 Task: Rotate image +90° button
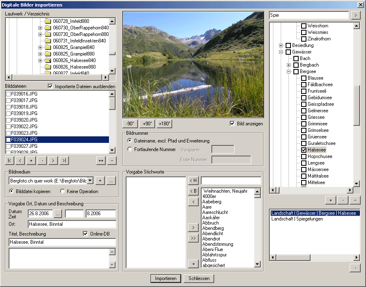pos(147,124)
